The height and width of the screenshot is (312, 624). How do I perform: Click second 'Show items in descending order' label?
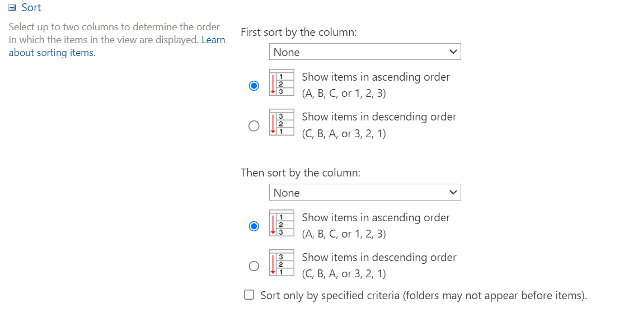click(379, 258)
